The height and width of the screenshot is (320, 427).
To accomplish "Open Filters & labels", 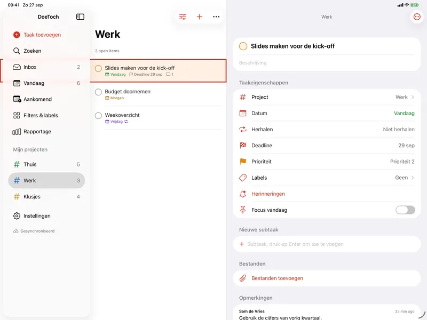I will click(x=46, y=115).
